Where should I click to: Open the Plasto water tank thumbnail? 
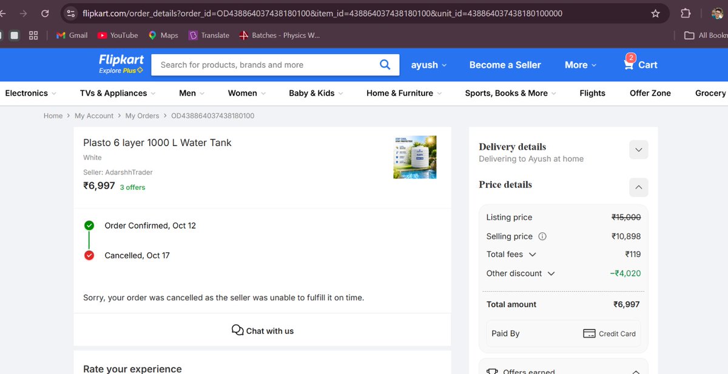click(x=415, y=157)
